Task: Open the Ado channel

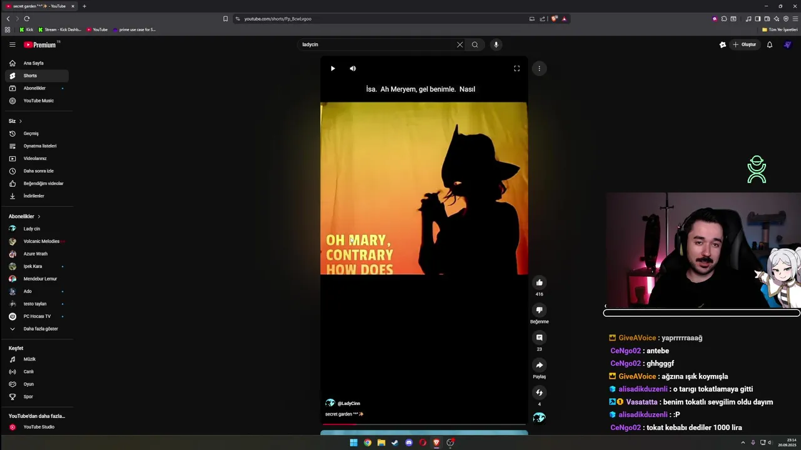Action: point(36,291)
